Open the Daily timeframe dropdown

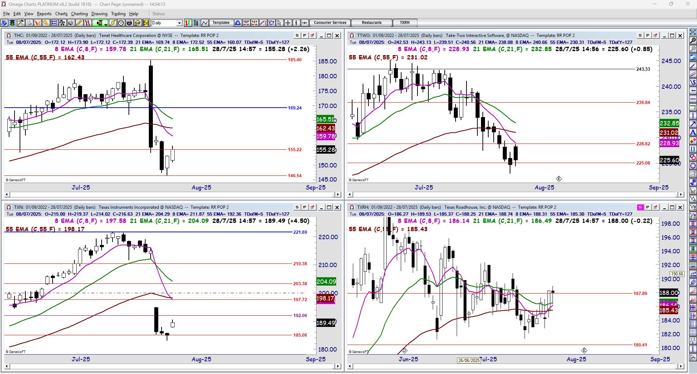(x=179, y=23)
